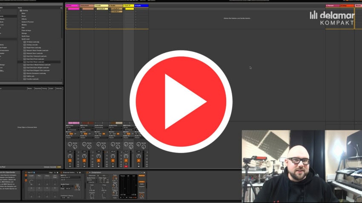
Task: Mute track 6 with its activator button
Action: tap(138, 161)
